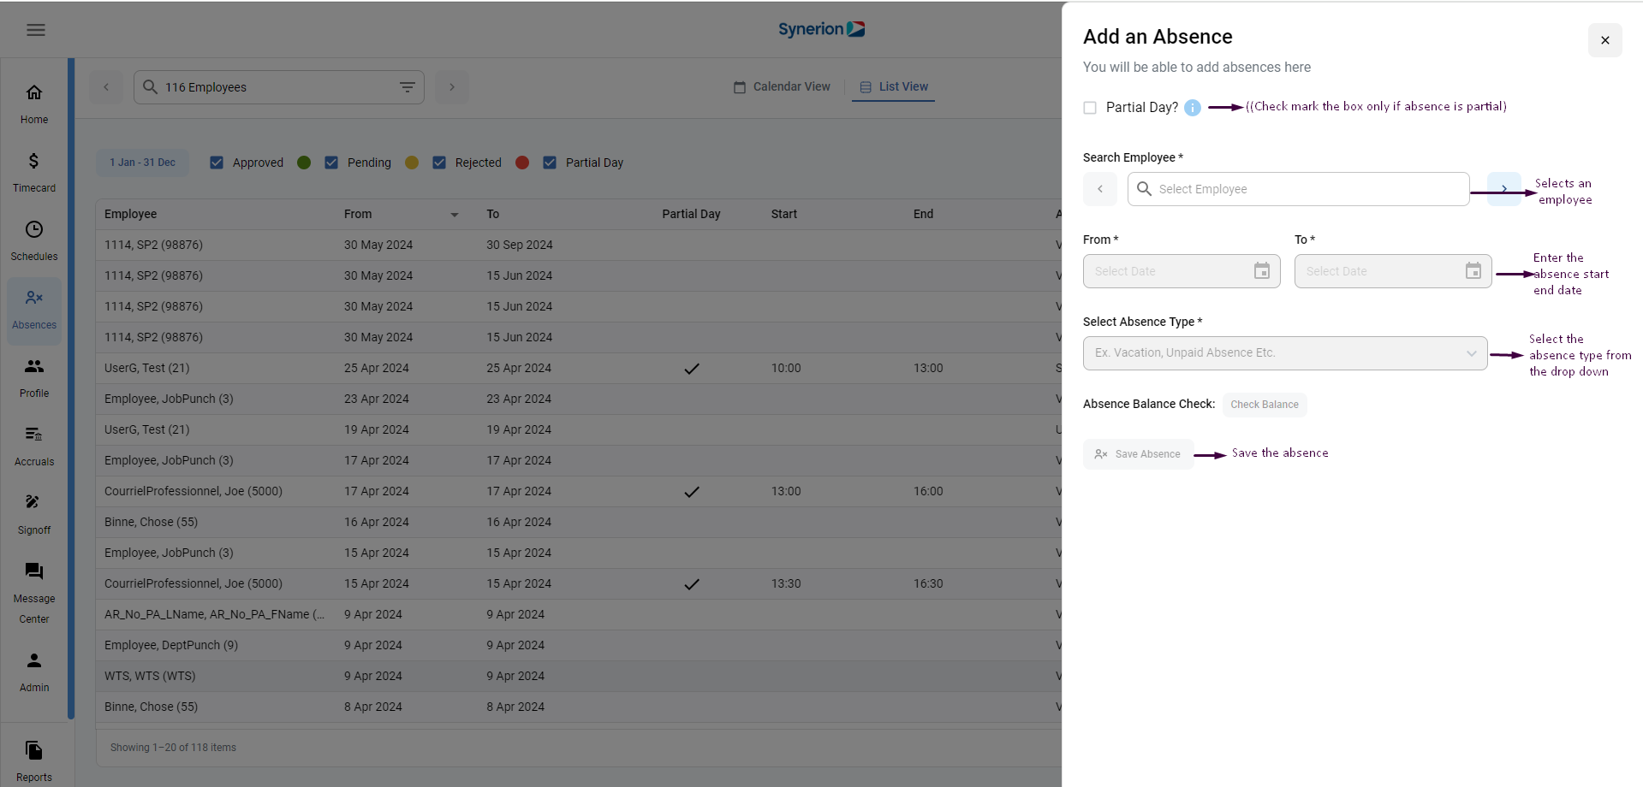Open Accruals sidebar icon
The height and width of the screenshot is (787, 1643).
pyautogui.click(x=34, y=435)
